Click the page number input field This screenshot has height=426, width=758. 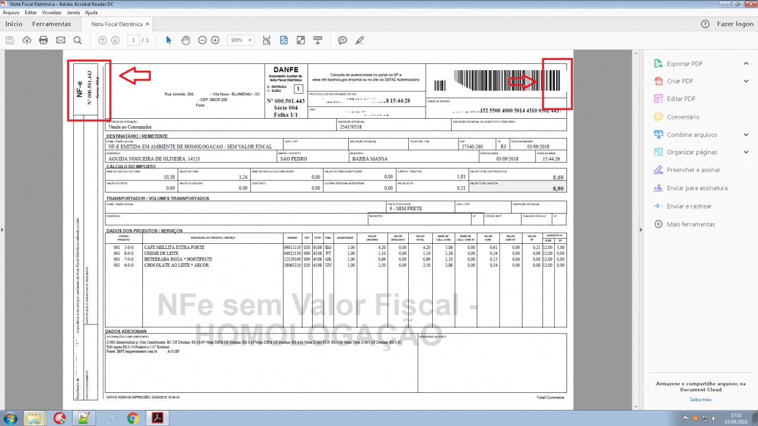point(134,40)
